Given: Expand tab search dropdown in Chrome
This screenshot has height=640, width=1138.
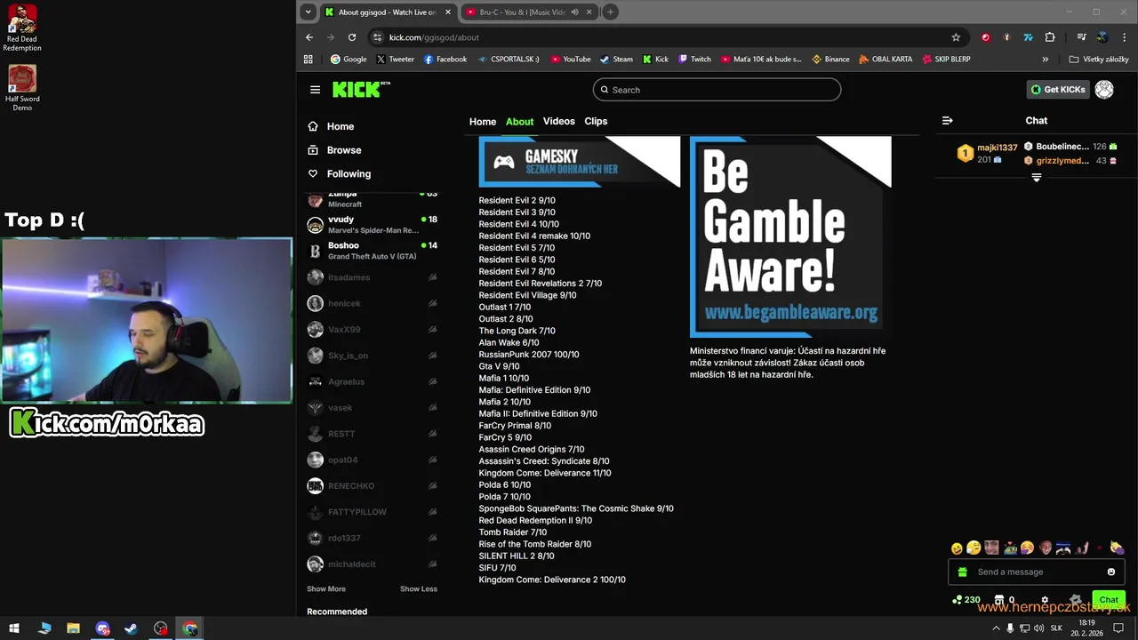Looking at the screenshot, I should coord(308,12).
